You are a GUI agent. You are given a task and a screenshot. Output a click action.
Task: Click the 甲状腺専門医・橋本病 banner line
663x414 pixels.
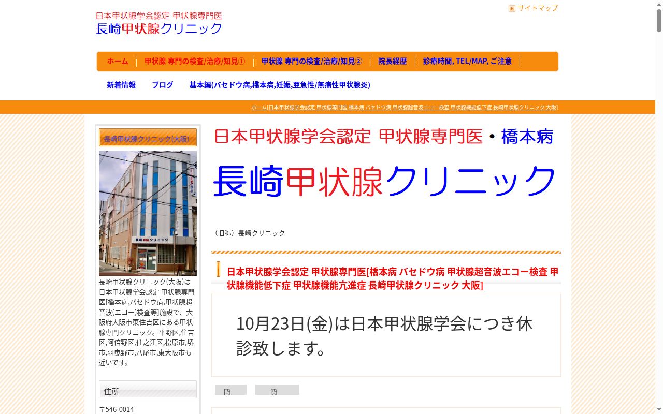[x=384, y=137]
